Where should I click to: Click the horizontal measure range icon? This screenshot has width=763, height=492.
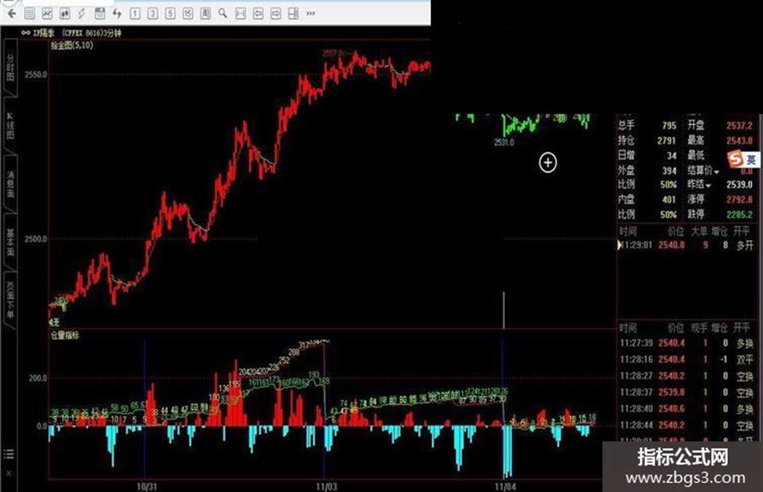point(241,14)
